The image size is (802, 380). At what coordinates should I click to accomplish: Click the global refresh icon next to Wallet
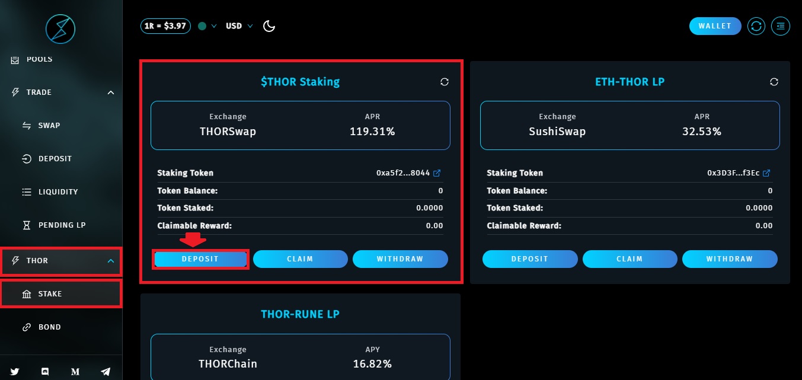(x=756, y=26)
